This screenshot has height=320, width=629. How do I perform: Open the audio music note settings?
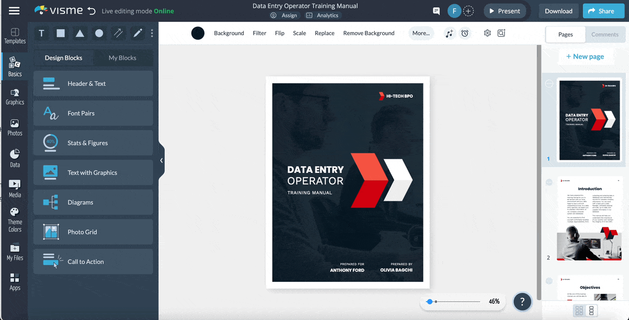pyautogui.click(x=449, y=34)
